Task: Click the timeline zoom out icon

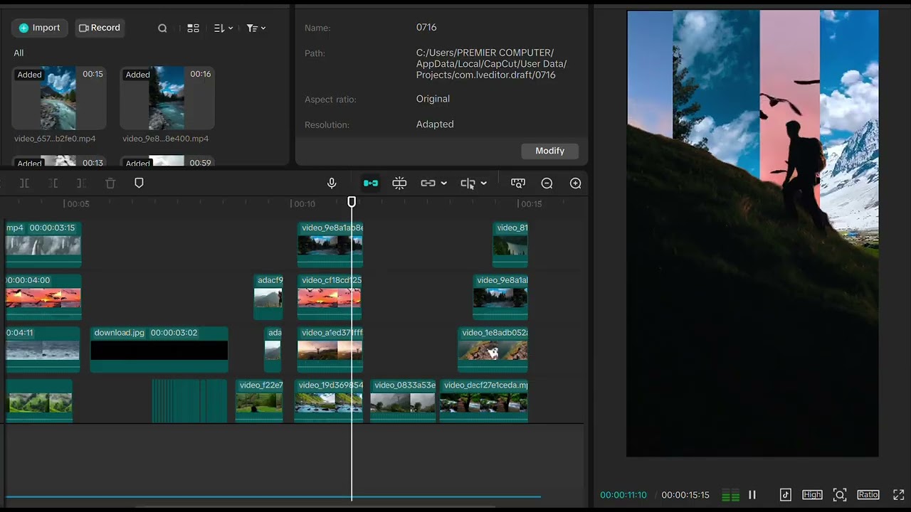Action: (547, 183)
